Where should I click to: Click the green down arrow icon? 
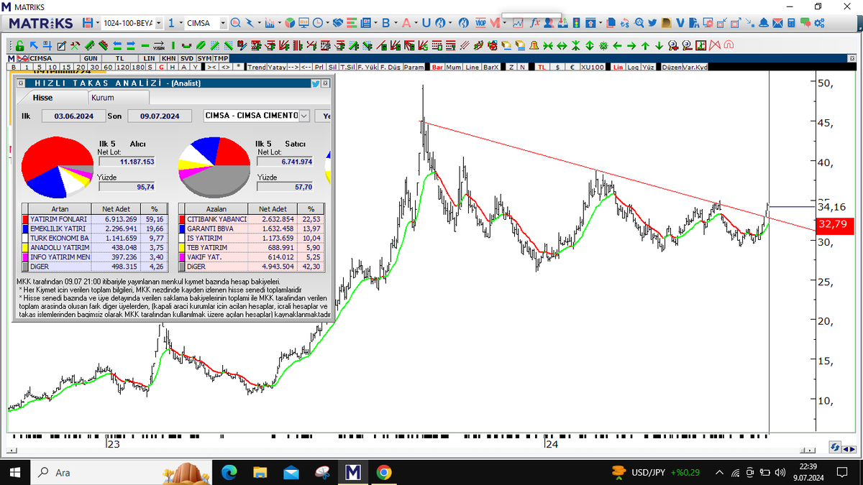659,46
